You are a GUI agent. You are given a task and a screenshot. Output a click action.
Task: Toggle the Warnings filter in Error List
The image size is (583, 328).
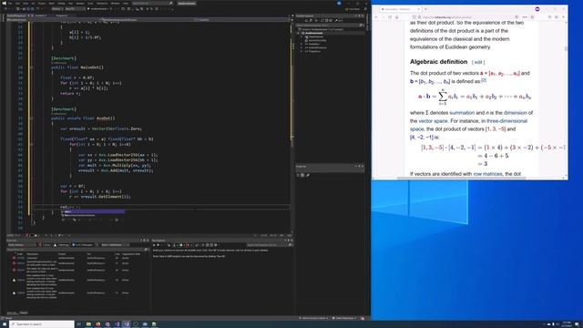61,245
